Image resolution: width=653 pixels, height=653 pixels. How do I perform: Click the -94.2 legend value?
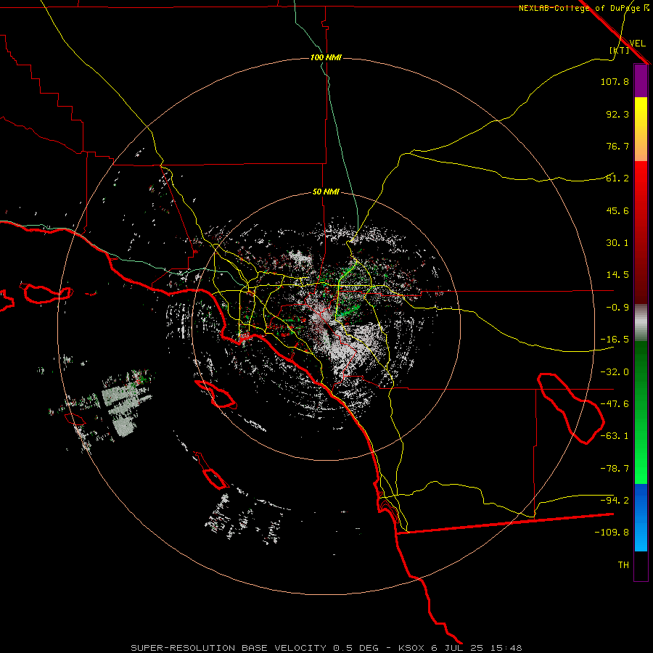click(615, 500)
